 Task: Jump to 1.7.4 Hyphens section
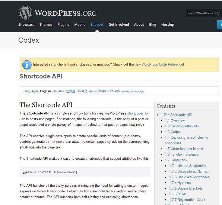tap(180, 183)
